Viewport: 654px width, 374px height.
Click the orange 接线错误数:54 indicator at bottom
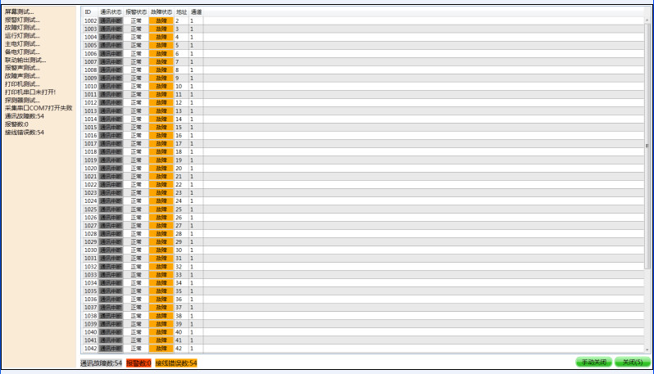tap(175, 363)
